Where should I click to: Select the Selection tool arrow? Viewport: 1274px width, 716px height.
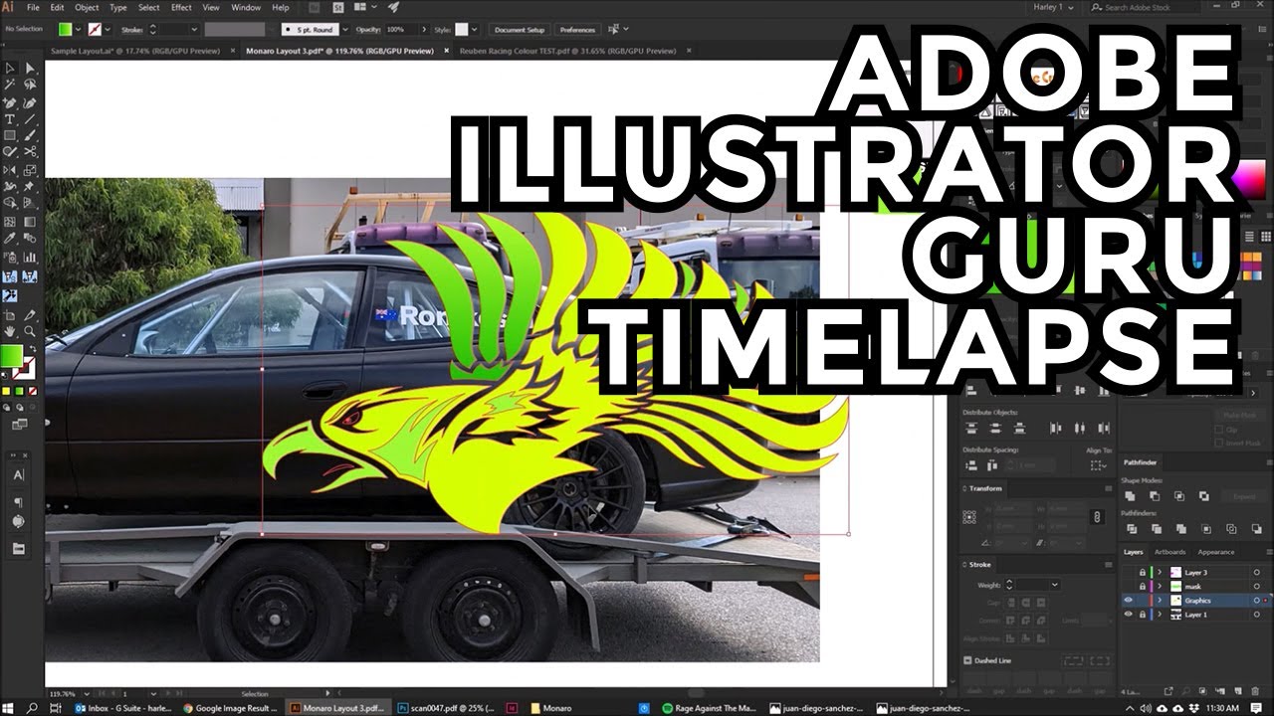click(10, 68)
